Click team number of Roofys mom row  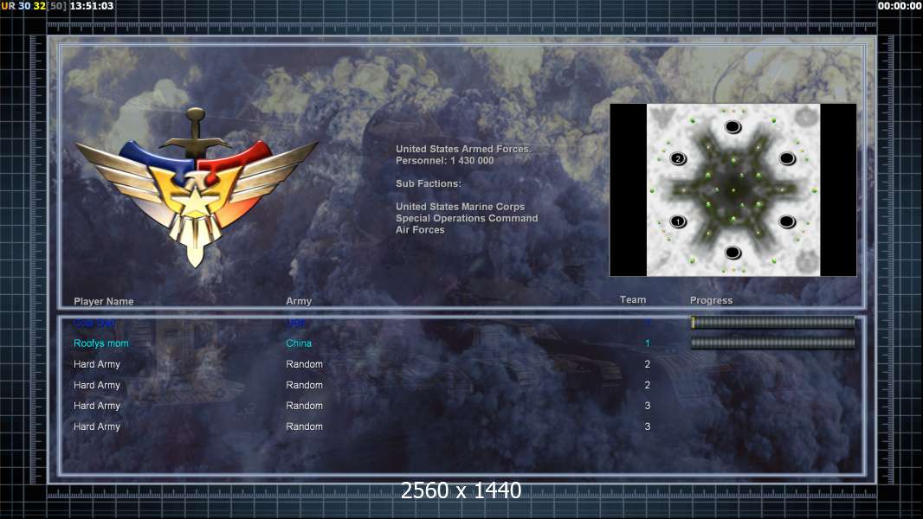tap(647, 343)
